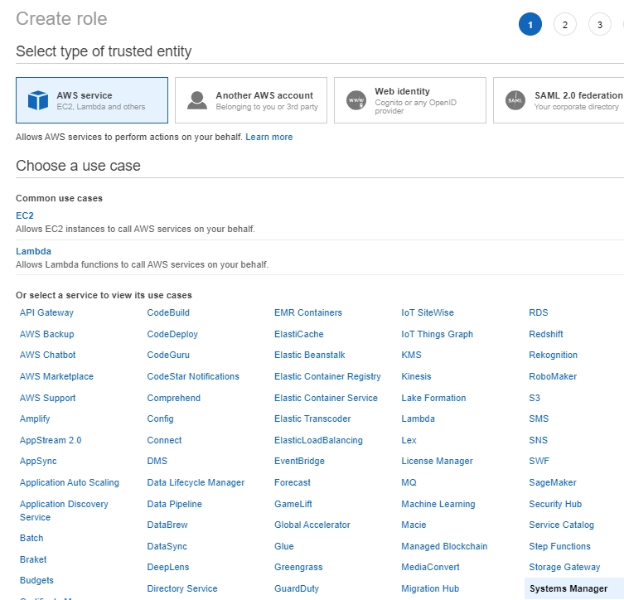Go to step 1 indicator
Screen dimensions: 624x600
[530, 25]
